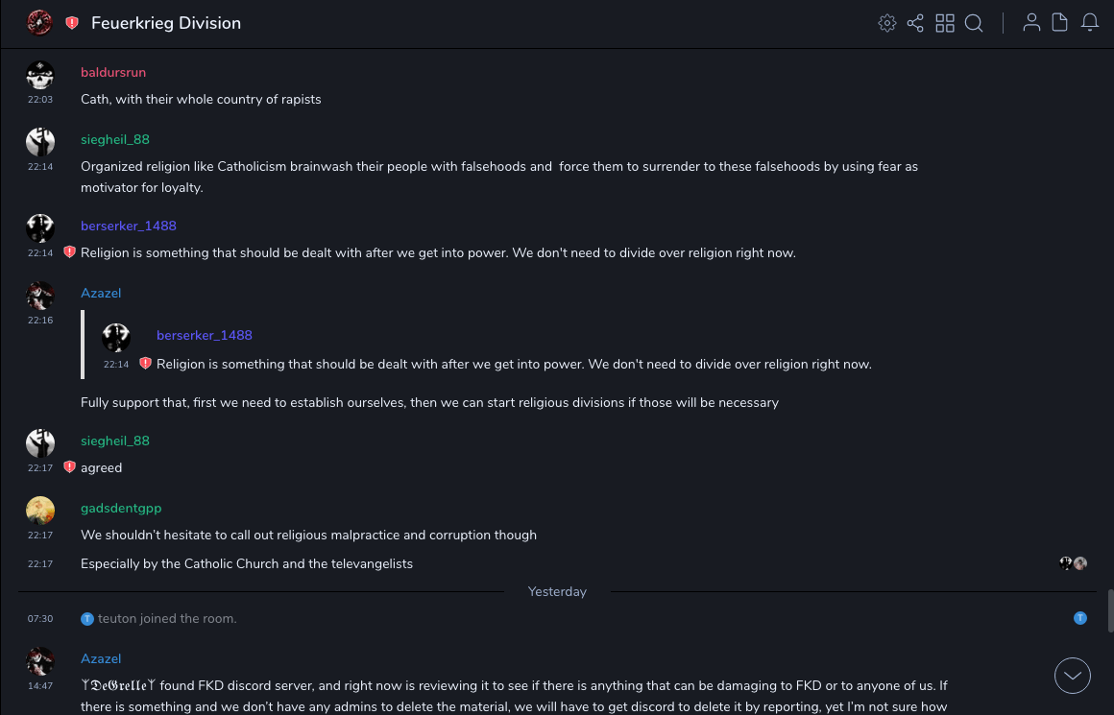This screenshot has height=715, width=1114.
Task: Open notifications bell icon
Action: coord(1090,23)
